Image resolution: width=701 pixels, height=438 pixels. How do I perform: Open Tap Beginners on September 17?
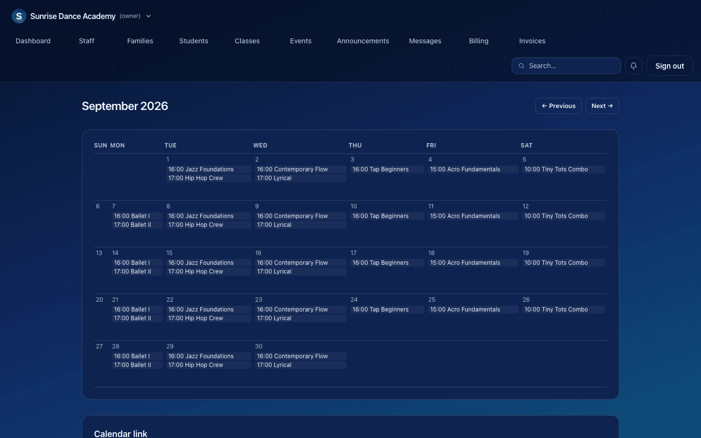(x=387, y=263)
